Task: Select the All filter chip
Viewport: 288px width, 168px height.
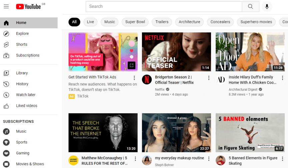Action: (74, 22)
